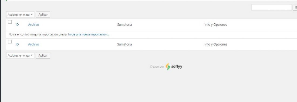Click the Info y Opciones column header
The height and width of the screenshot is (102, 297).
(x=215, y=25)
